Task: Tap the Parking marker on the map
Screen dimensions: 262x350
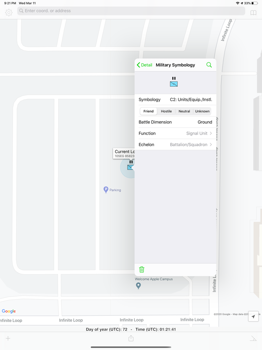Action: tap(106, 190)
